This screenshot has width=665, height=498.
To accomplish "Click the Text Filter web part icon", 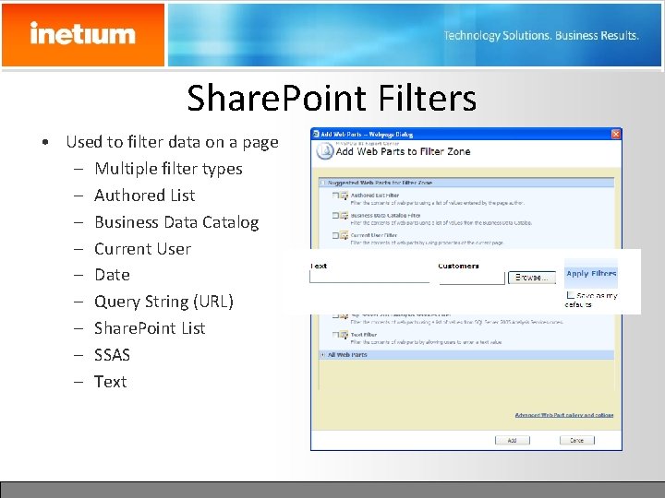I will (x=345, y=335).
